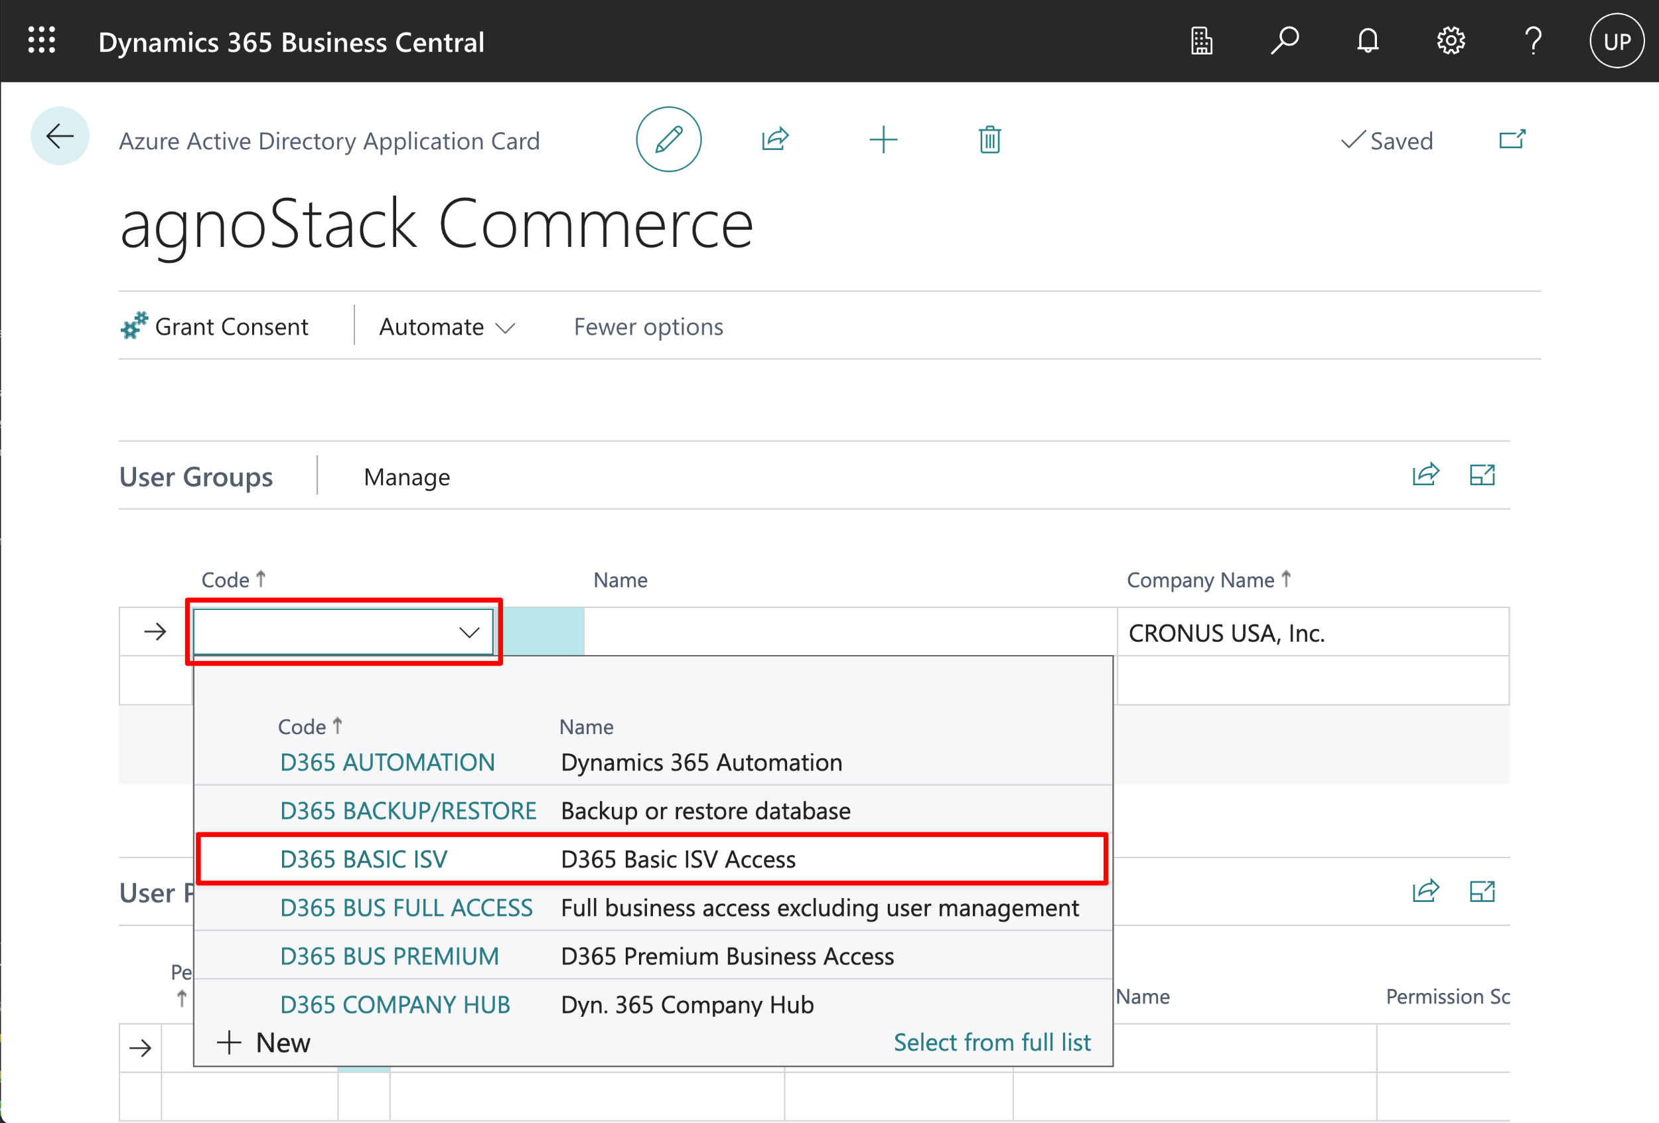Choose the D365 BASIC ISV code
The image size is (1659, 1123).
364,860
